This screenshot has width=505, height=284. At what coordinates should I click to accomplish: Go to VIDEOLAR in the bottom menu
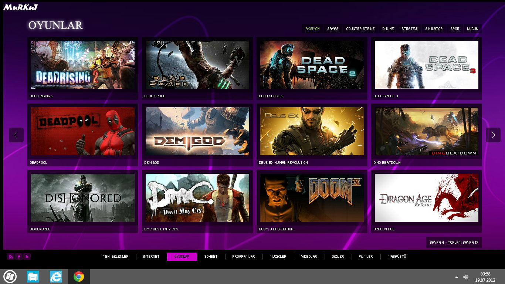tap(309, 257)
